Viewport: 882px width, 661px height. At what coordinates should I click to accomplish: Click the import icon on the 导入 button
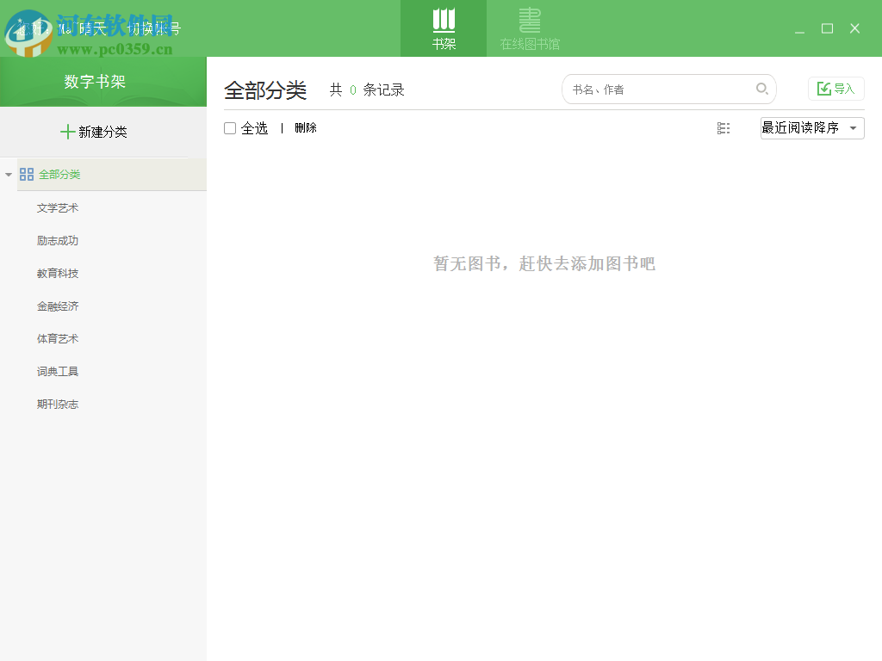[823, 88]
